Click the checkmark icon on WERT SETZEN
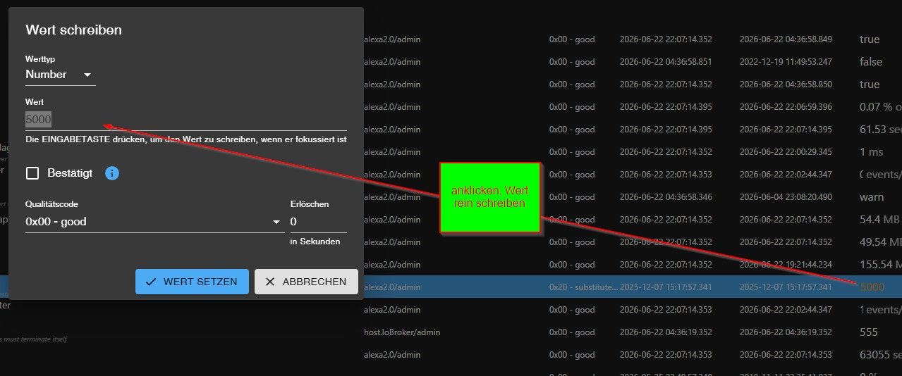902x376 pixels. click(x=151, y=282)
